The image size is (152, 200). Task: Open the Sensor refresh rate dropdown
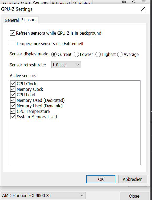pyautogui.click(x=66, y=65)
